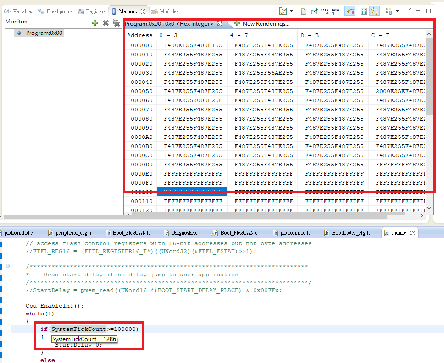This screenshot has width=444, height=363.
Task: Close the Hex Integer rendering tab
Action: tap(219, 23)
